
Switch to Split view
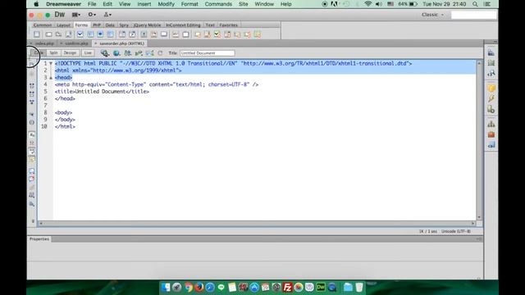pyautogui.click(x=53, y=52)
